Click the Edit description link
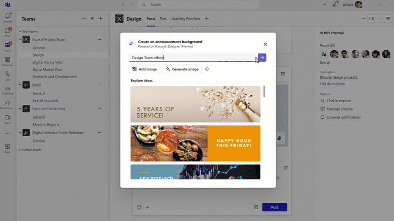Image resolution: width=394 pixels, height=221 pixels. [x=332, y=84]
